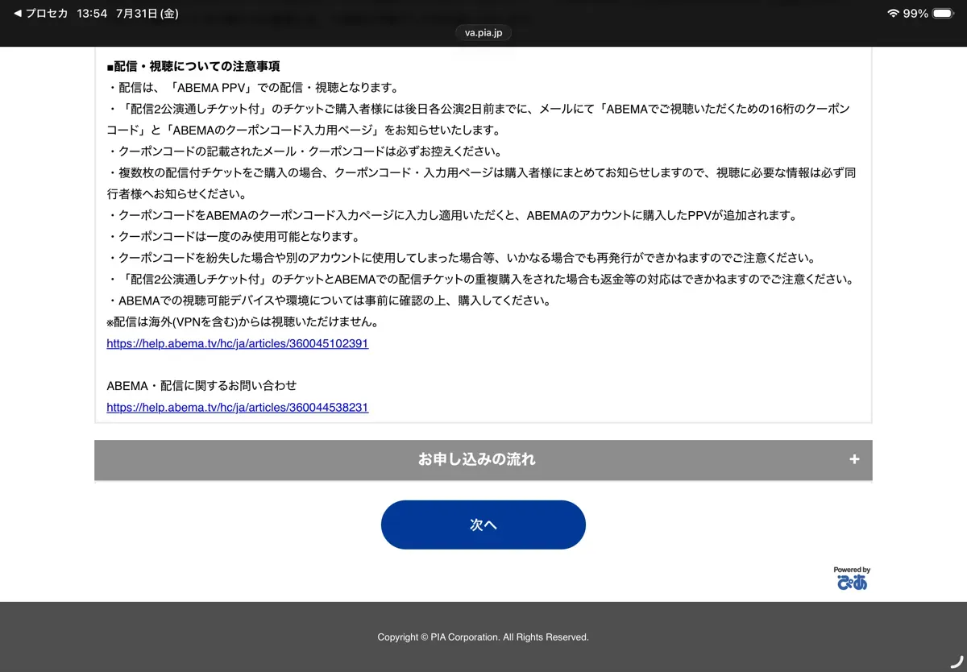Expand the お申し込みの流れ section
Screen dimensions: 967x672
pyautogui.click(x=483, y=460)
